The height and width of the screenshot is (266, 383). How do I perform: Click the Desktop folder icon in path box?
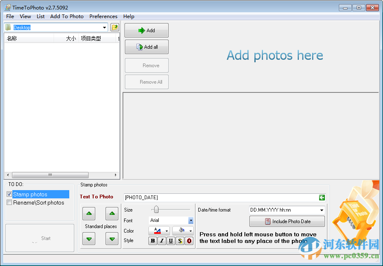[8, 27]
